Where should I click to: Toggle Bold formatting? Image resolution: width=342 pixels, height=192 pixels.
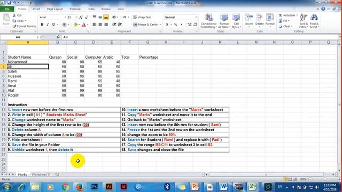(42, 25)
